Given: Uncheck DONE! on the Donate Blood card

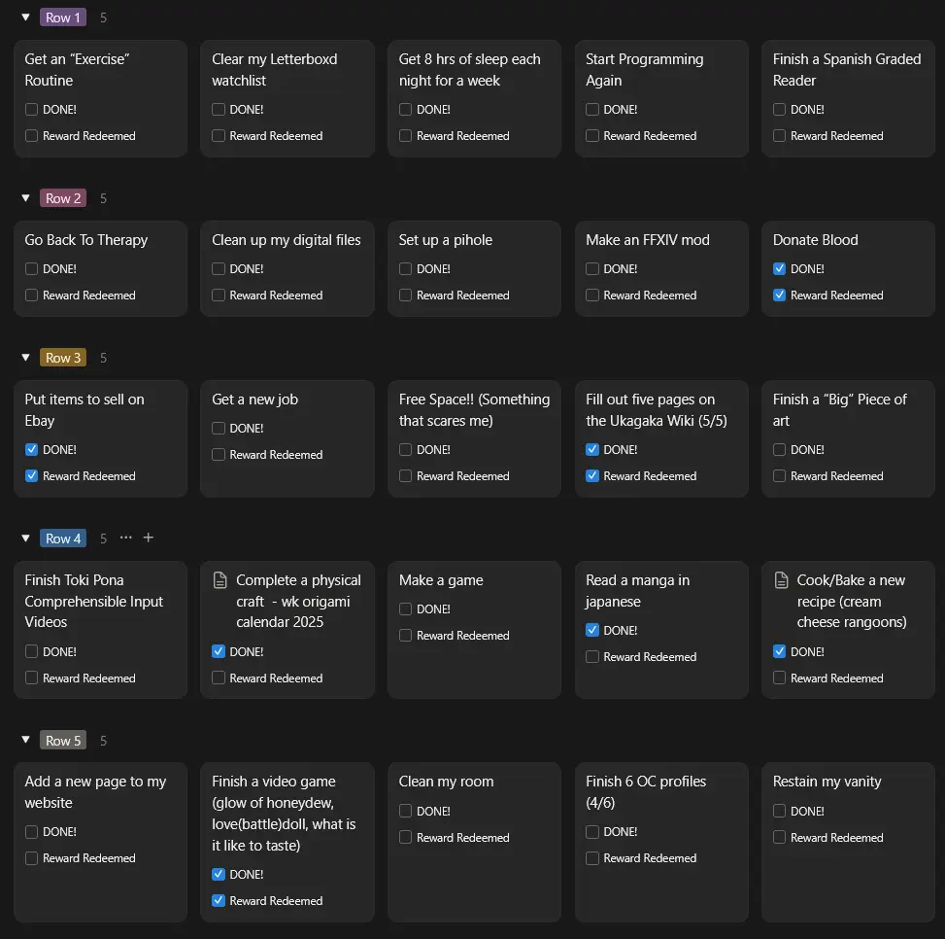Looking at the screenshot, I should [779, 269].
